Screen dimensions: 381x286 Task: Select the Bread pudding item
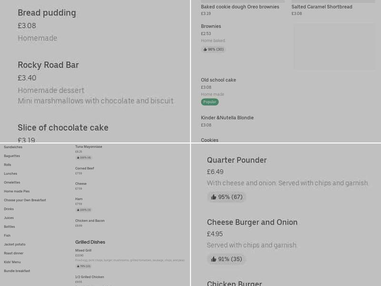click(x=46, y=13)
